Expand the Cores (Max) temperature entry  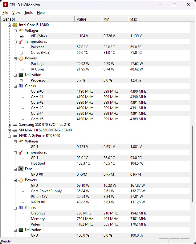point(21,53)
